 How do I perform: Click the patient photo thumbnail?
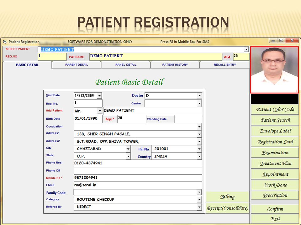pos(275,70)
